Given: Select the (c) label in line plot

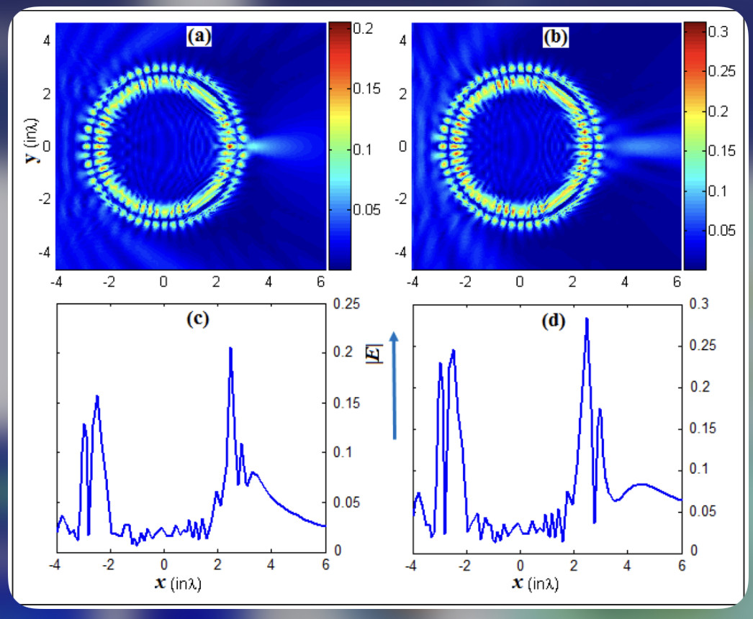Looking at the screenshot, I should (197, 320).
